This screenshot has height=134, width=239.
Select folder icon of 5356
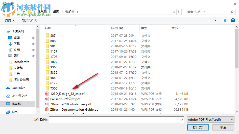click(x=47, y=73)
